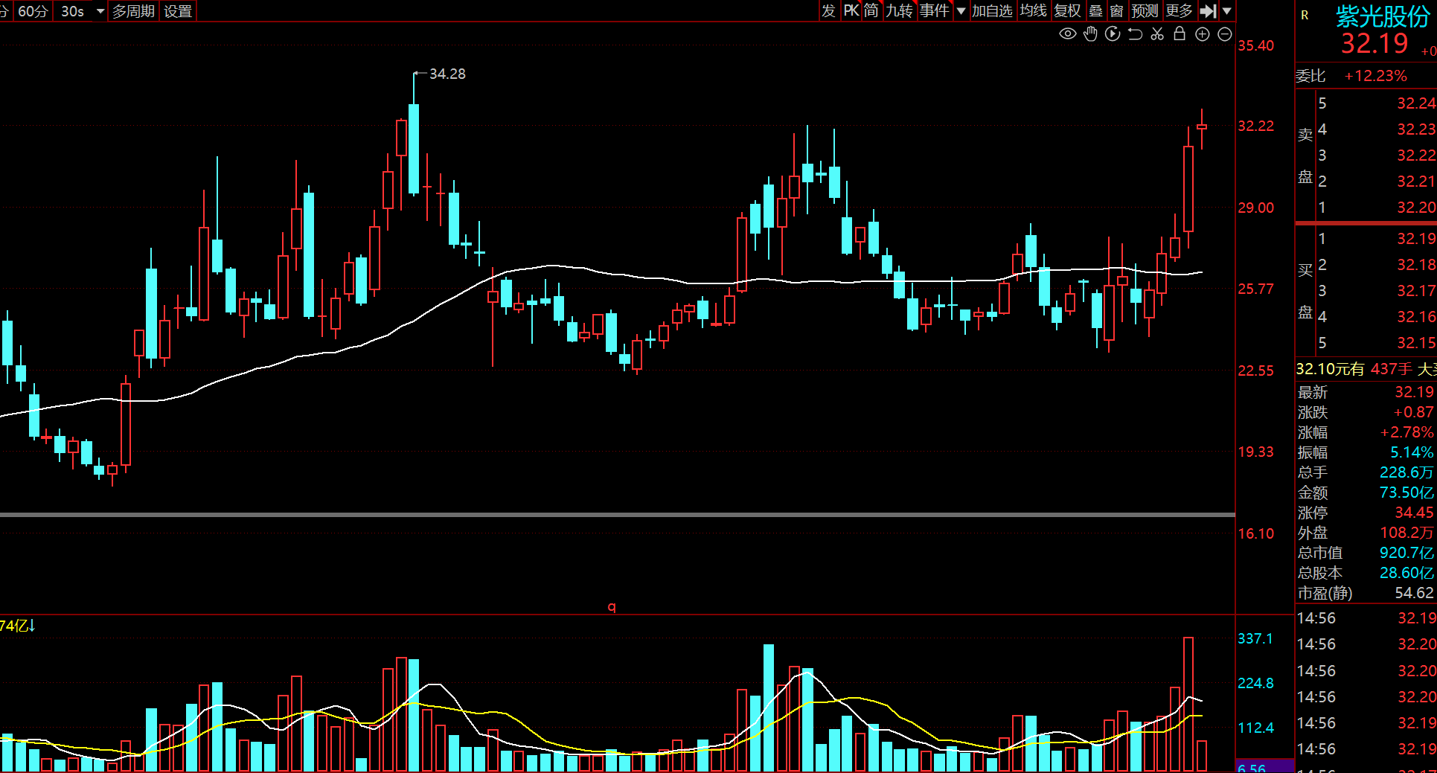Click the gray divider bar below price chart
The width and height of the screenshot is (1437, 773).
point(618,514)
